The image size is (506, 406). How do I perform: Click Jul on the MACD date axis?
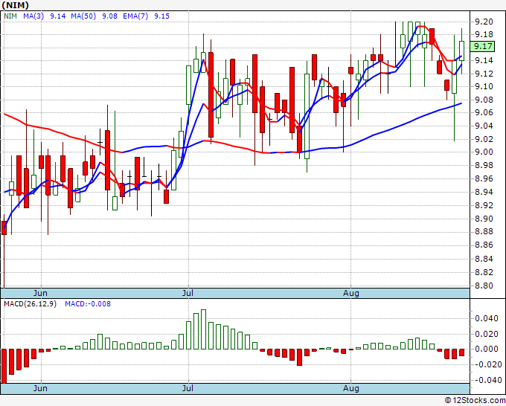[188, 388]
